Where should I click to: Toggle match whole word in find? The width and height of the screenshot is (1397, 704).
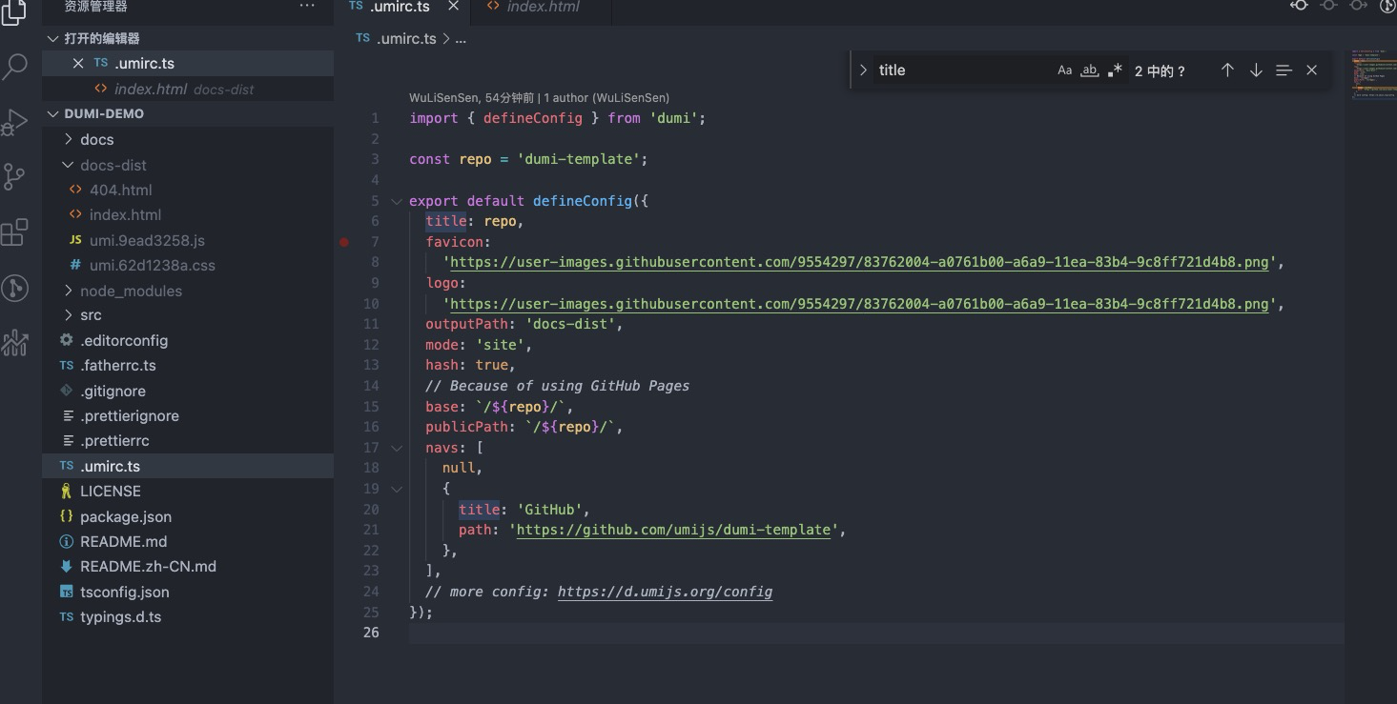[x=1089, y=70]
